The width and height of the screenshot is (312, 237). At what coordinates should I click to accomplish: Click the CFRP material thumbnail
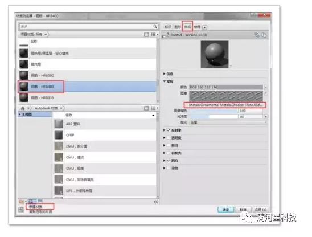59,135
